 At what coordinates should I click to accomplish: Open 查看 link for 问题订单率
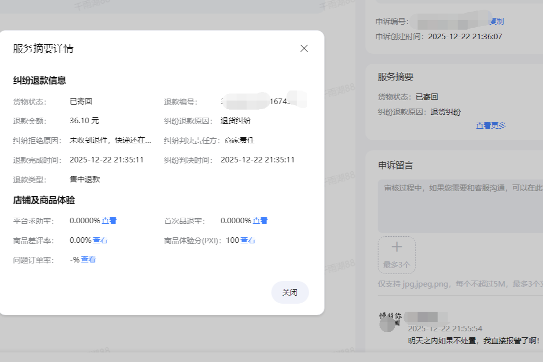coord(88,259)
